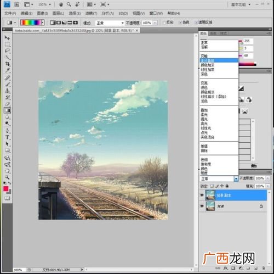Select the Clone Stamp tool

coord(8,91)
